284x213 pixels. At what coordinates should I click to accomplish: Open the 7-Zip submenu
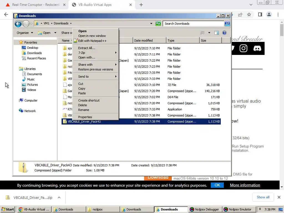96,53
